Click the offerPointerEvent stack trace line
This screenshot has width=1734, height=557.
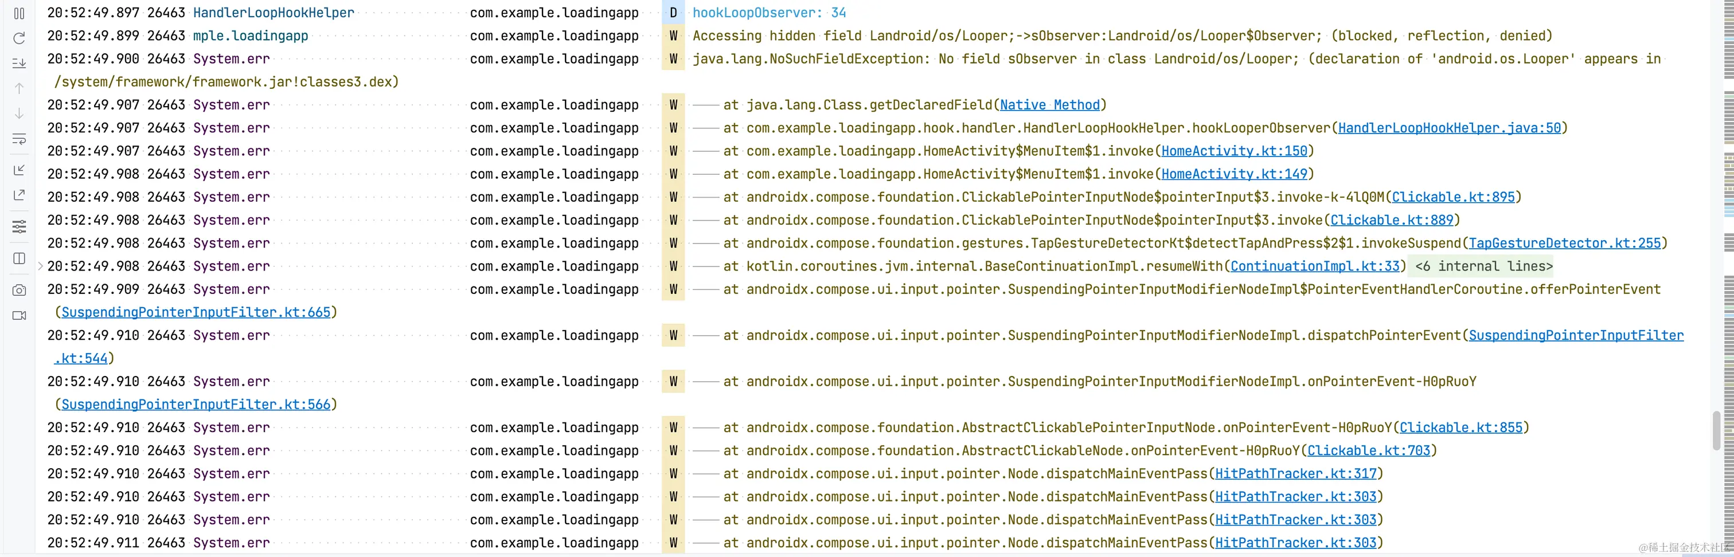pos(1192,289)
